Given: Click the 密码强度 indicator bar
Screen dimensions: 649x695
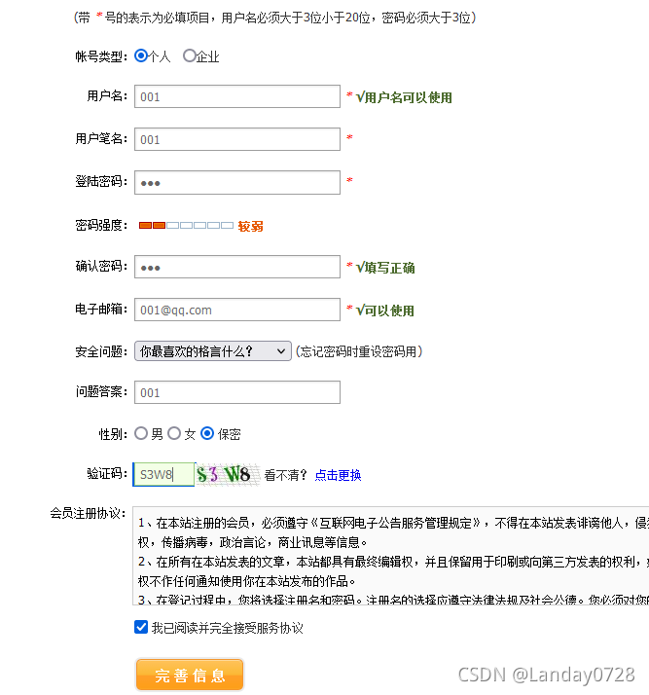Looking at the screenshot, I should click(x=186, y=226).
